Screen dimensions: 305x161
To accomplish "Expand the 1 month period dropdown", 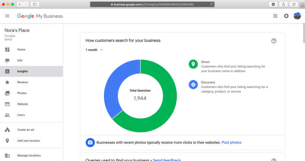I will tap(94, 50).
